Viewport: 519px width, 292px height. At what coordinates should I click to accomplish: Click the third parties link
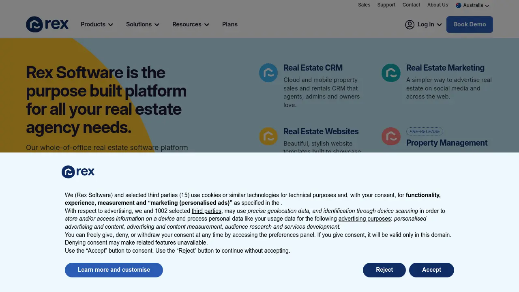click(206, 211)
